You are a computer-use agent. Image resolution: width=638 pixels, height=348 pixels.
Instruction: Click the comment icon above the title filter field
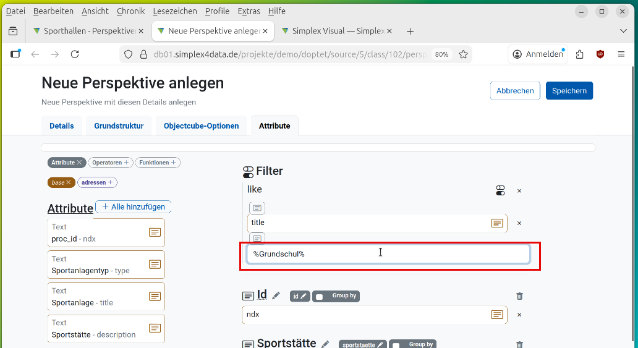pyautogui.click(x=257, y=208)
